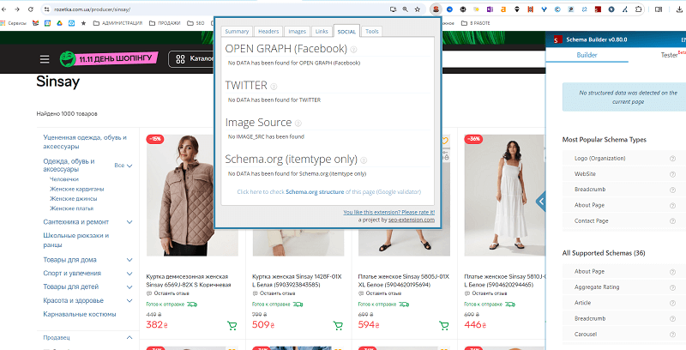686x350 pixels.
Task: Select the Contact Page schema type
Action: click(x=591, y=221)
